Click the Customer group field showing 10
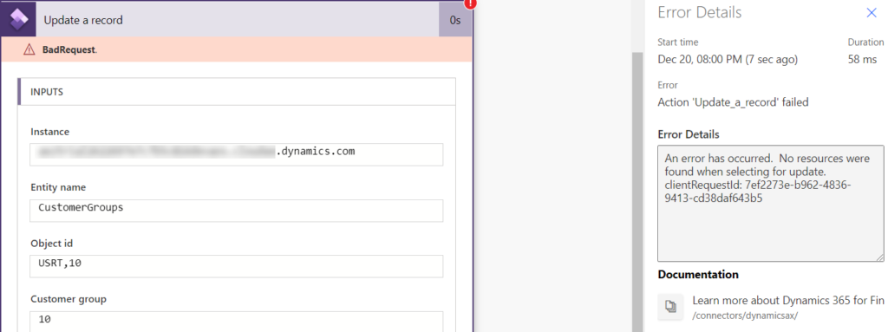This screenshot has width=888, height=332. tap(237, 321)
